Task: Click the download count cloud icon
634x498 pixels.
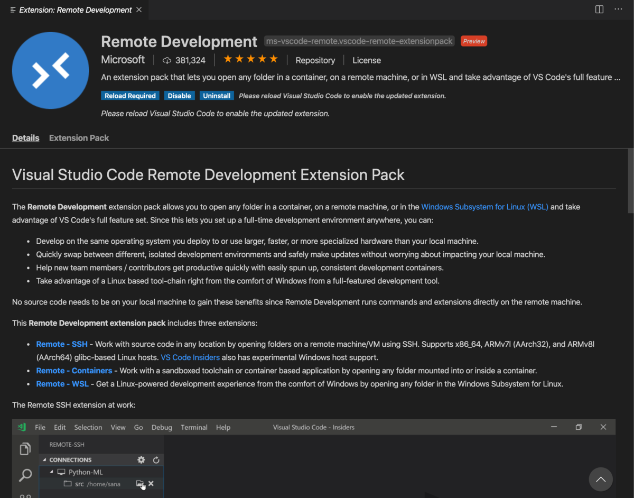Action: click(167, 60)
